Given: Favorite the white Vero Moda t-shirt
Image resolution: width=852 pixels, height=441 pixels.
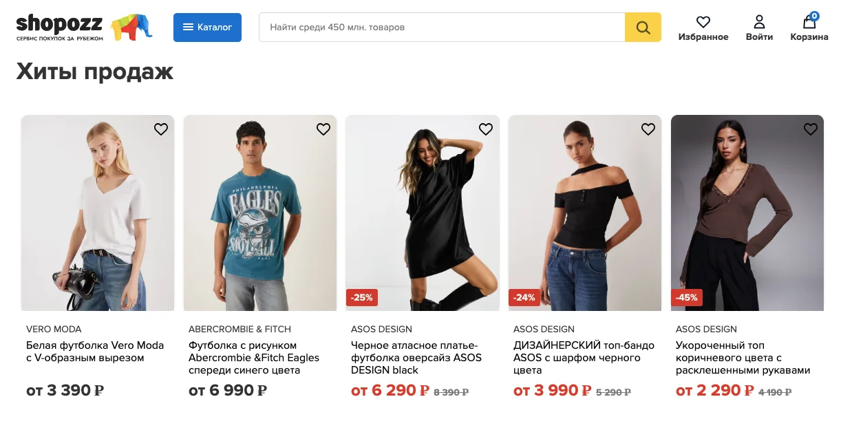Looking at the screenshot, I should [161, 129].
